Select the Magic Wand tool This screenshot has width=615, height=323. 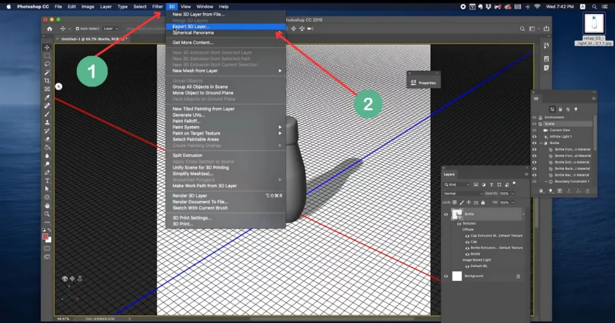[x=47, y=73]
